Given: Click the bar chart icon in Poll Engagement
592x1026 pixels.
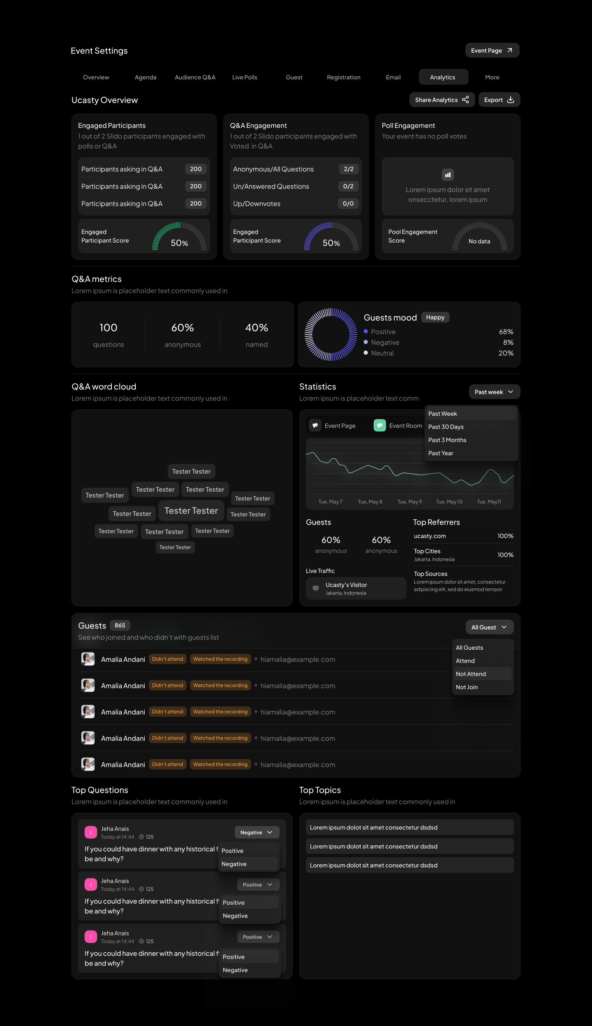Looking at the screenshot, I should click(448, 175).
